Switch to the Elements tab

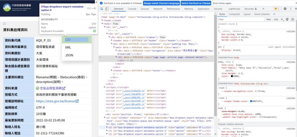(119, 9)
